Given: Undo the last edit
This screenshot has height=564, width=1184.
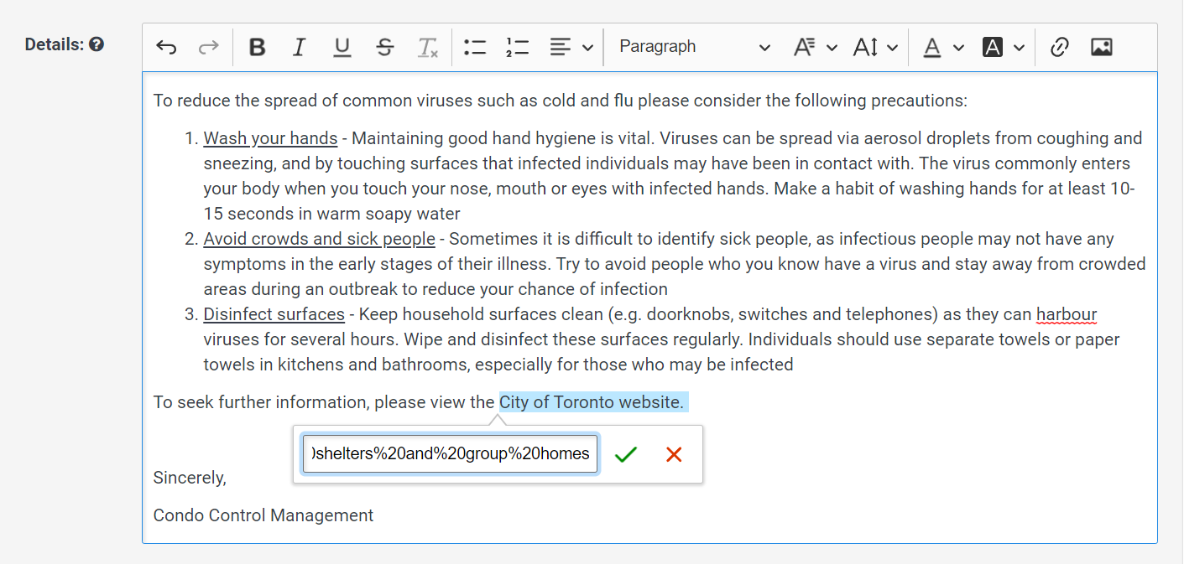Looking at the screenshot, I should (166, 47).
